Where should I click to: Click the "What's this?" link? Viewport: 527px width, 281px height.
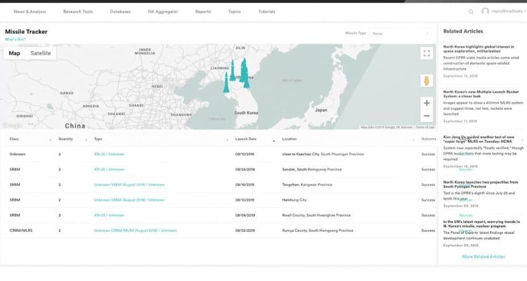(x=14, y=39)
